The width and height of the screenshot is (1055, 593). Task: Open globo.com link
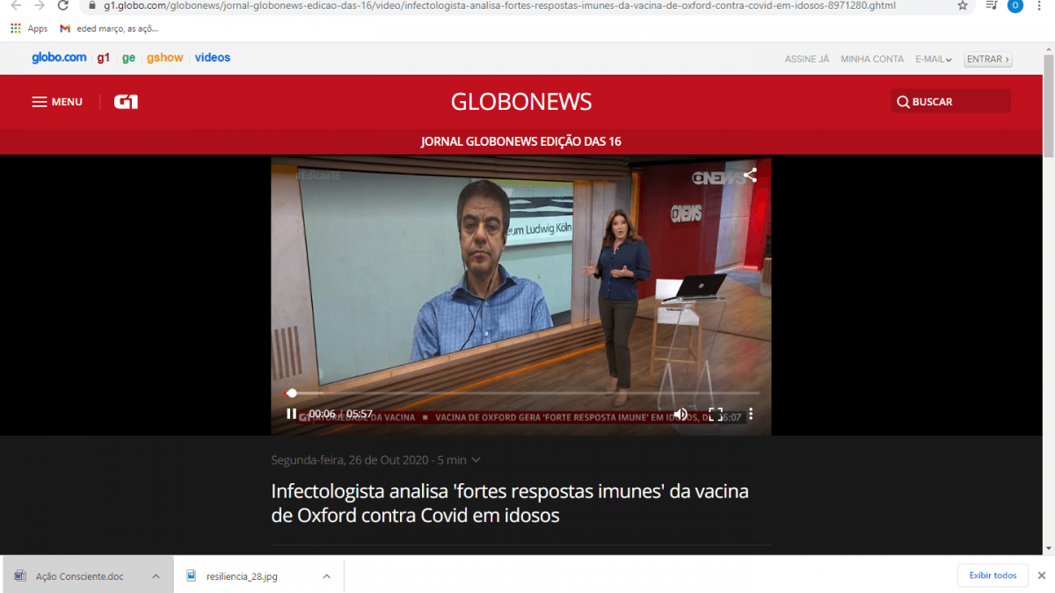(59, 58)
